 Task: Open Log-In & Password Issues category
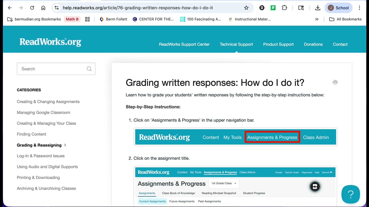coord(41,156)
